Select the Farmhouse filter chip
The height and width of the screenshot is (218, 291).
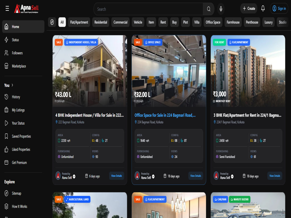click(233, 22)
